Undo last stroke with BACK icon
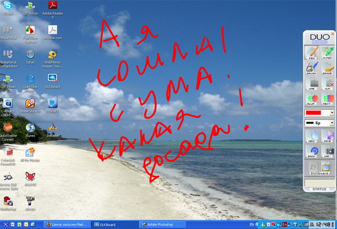 pyautogui.click(x=311, y=151)
